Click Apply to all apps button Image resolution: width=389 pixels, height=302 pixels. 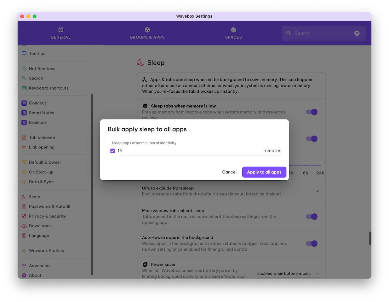(x=264, y=172)
